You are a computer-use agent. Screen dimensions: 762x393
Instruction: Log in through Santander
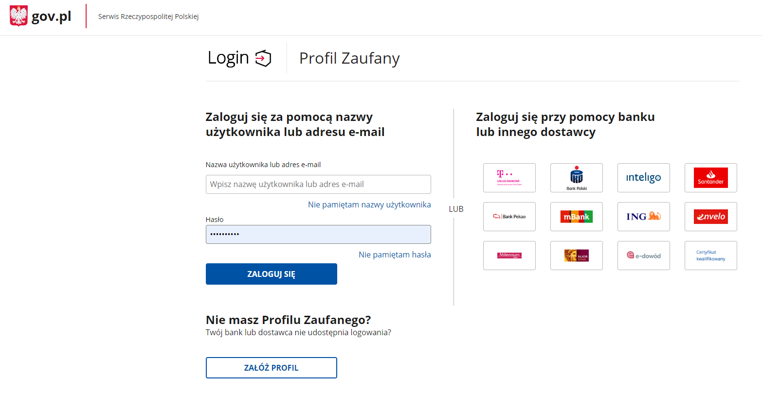coord(710,178)
